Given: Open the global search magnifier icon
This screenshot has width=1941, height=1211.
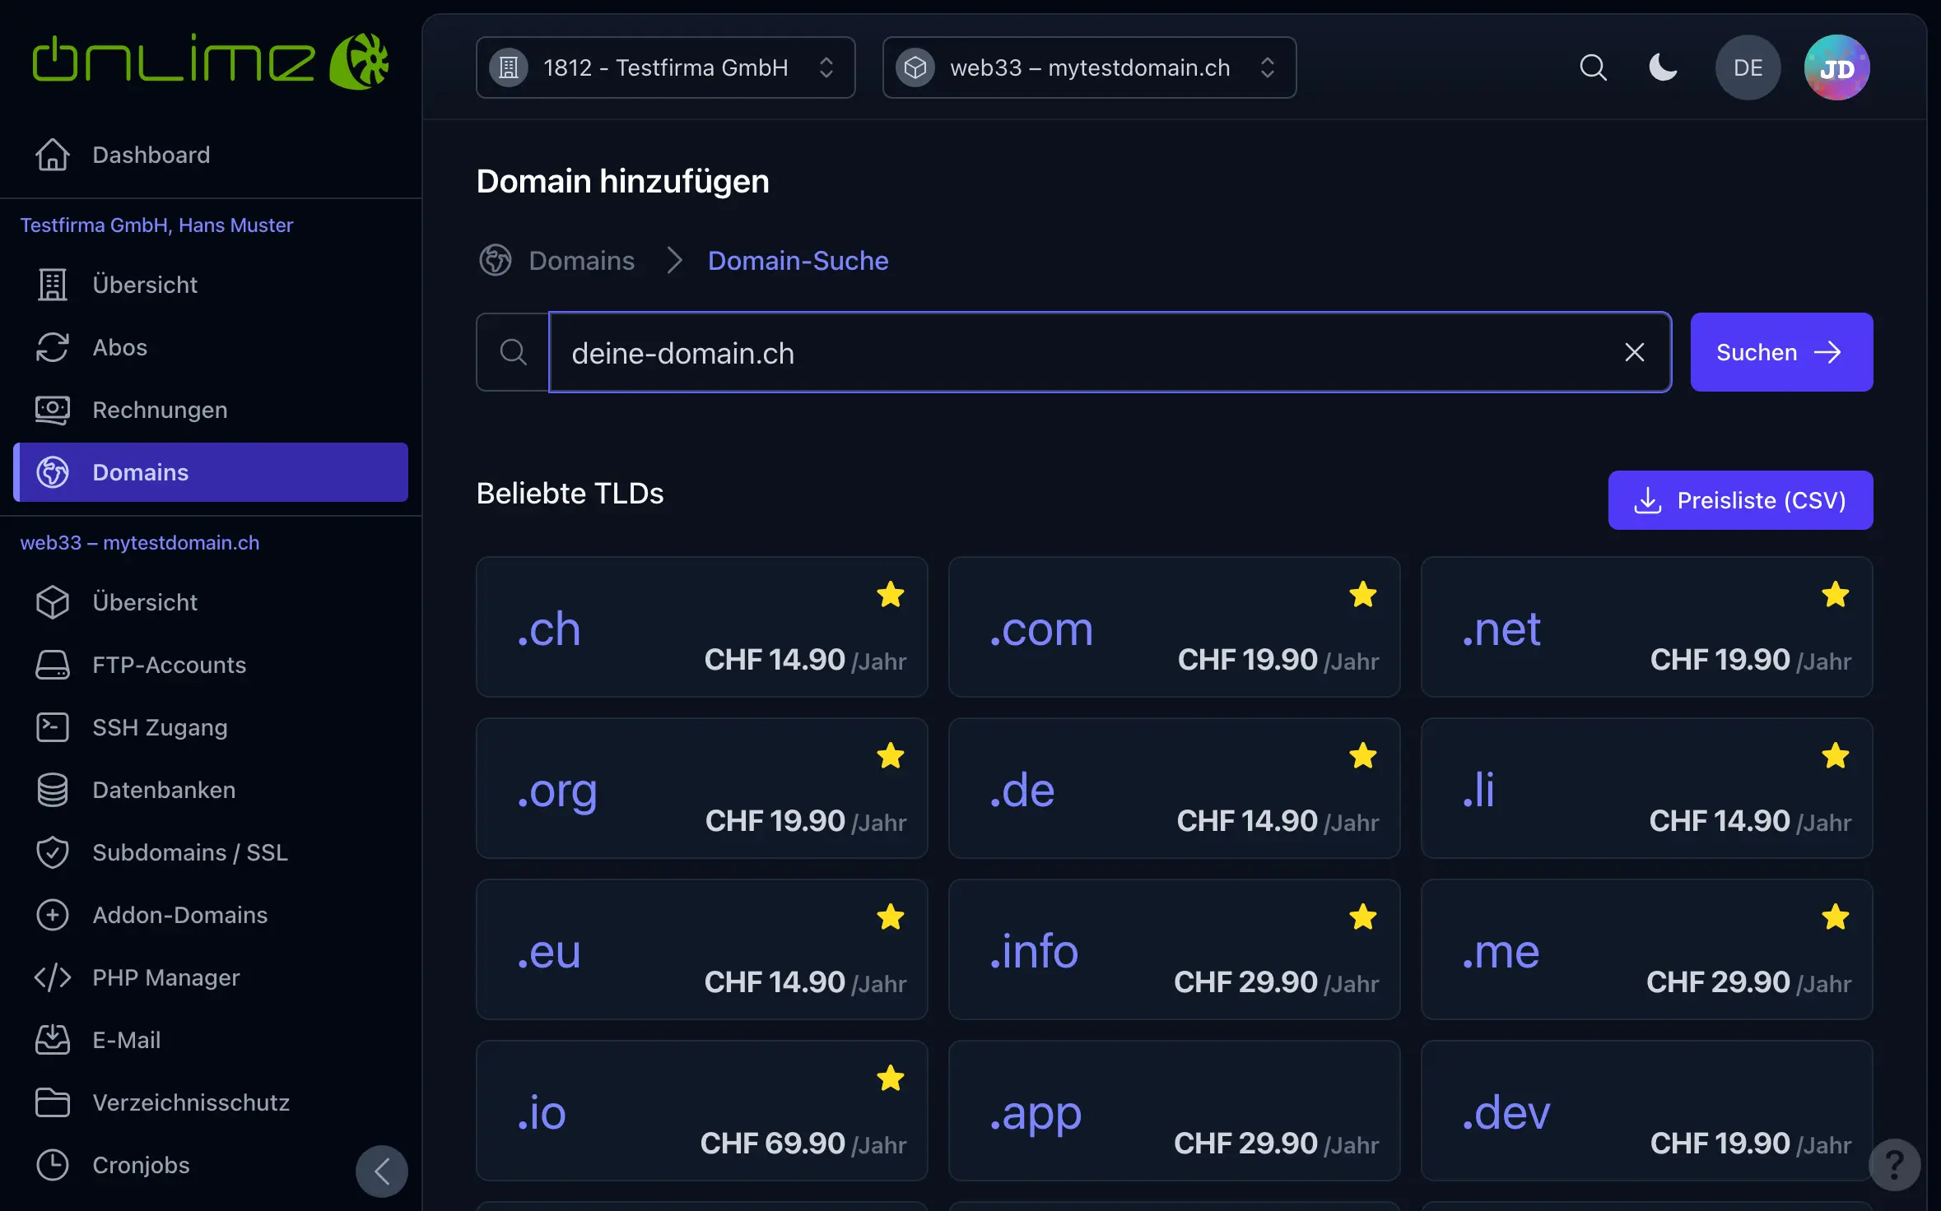Looking at the screenshot, I should click(x=1593, y=67).
